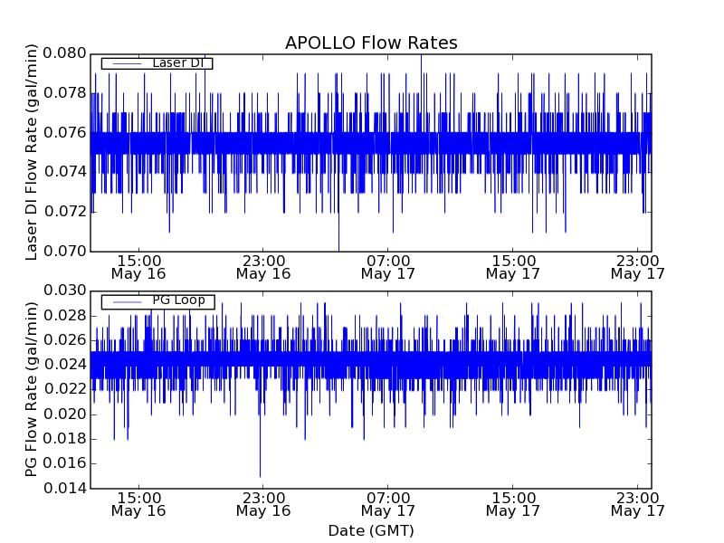Image resolution: width=724 pixels, height=543 pixels.
Task: Click the Date (GMT) x-axis label
Action: [371, 530]
